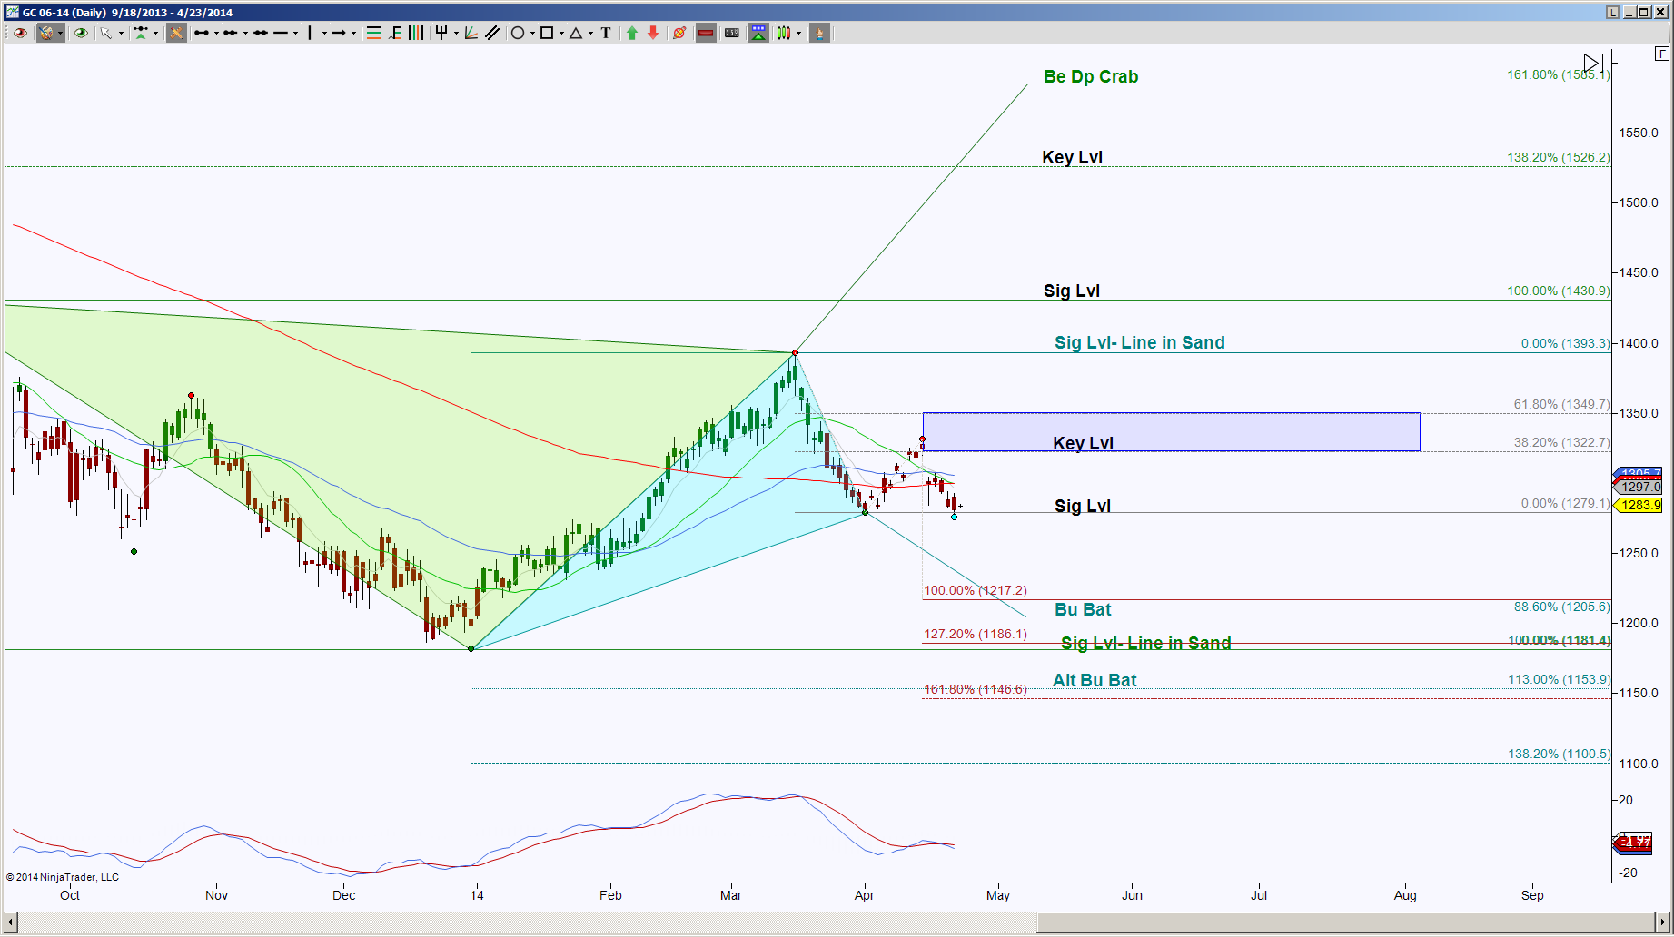Click the gray 1297.0 price marker
The image size is (1674, 937).
click(1639, 488)
